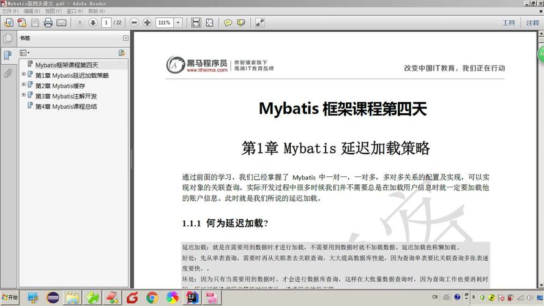Toggle the bookmarks panel icon
This screenshot has width=544, height=306.
coord(8,55)
